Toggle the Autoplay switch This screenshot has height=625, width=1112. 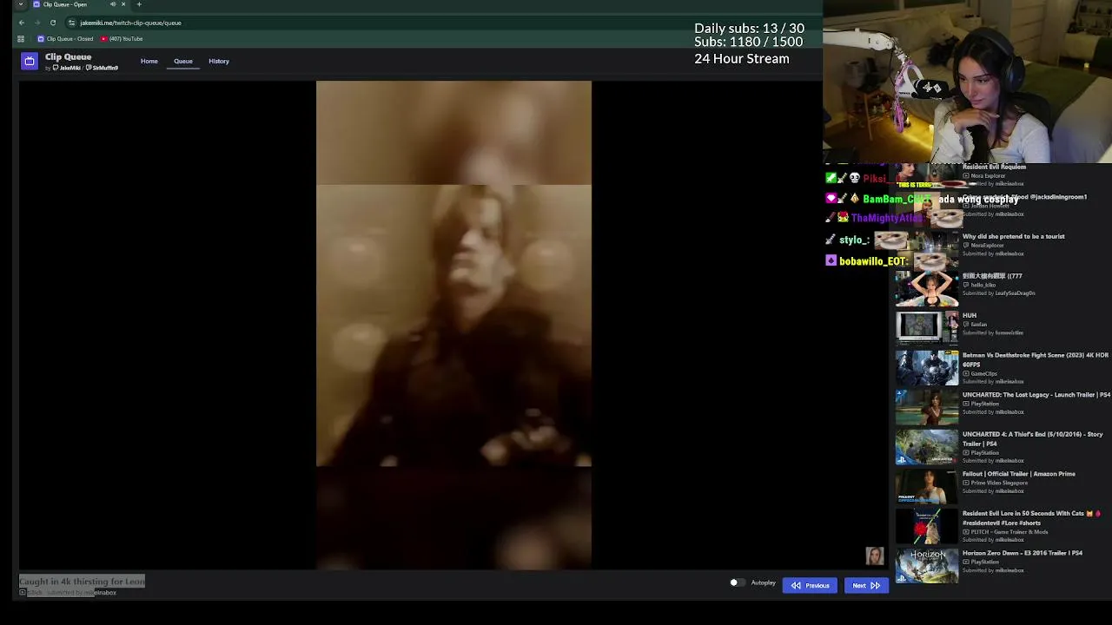[x=737, y=583]
